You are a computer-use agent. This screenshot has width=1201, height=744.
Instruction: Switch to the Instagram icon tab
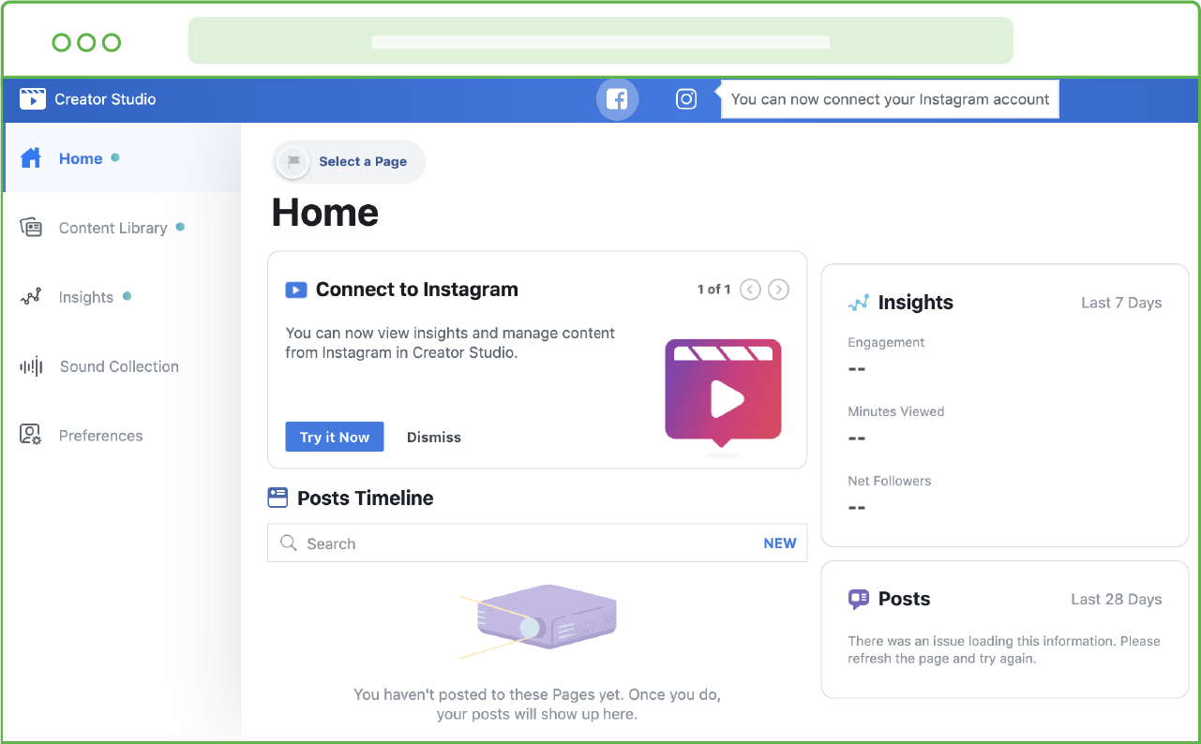tap(686, 99)
